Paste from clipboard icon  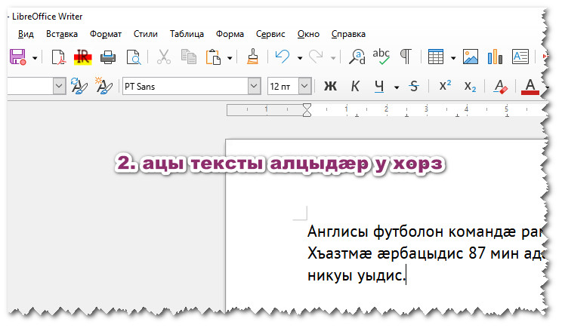pos(213,57)
